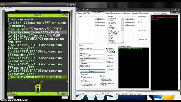Switch to the Браузер tab
The image size is (181, 102).
[x=127, y=13]
